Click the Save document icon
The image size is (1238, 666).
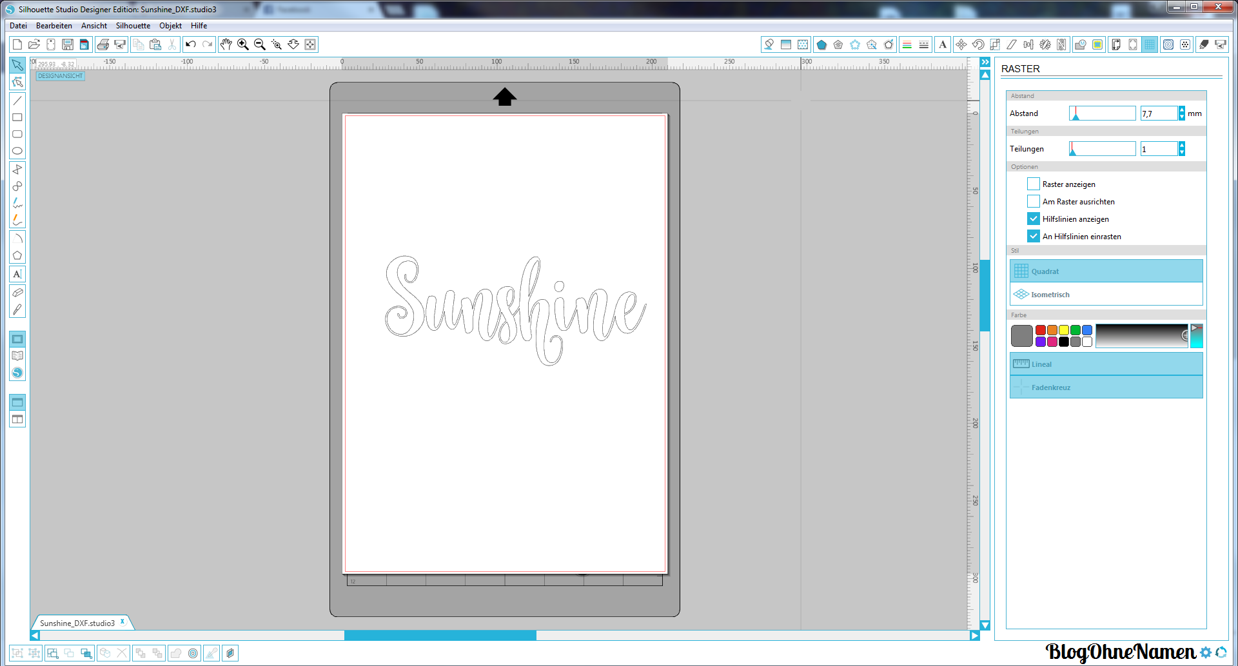68,44
